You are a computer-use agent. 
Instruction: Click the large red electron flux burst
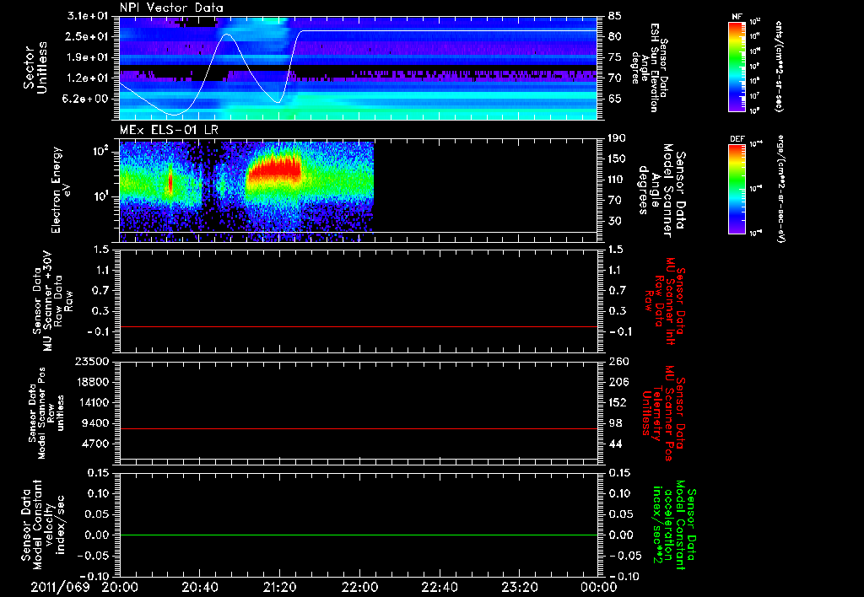[x=274, y=169]
